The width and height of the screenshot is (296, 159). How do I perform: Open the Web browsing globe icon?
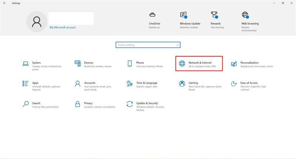tap(245, 15)
